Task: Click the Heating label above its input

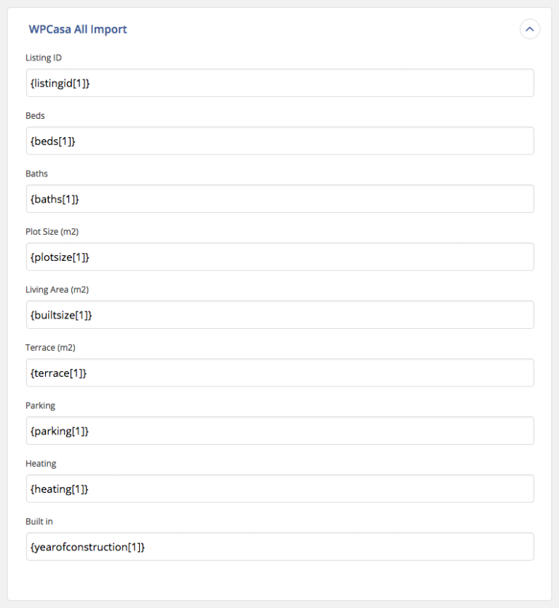Action: click(x=41, y=464)
